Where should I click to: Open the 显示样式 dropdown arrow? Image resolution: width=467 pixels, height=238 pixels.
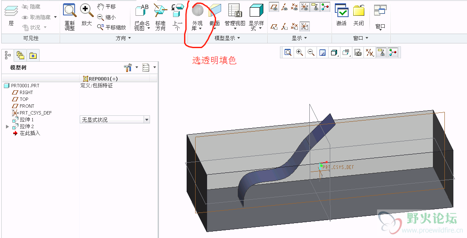tap(260, 29)
